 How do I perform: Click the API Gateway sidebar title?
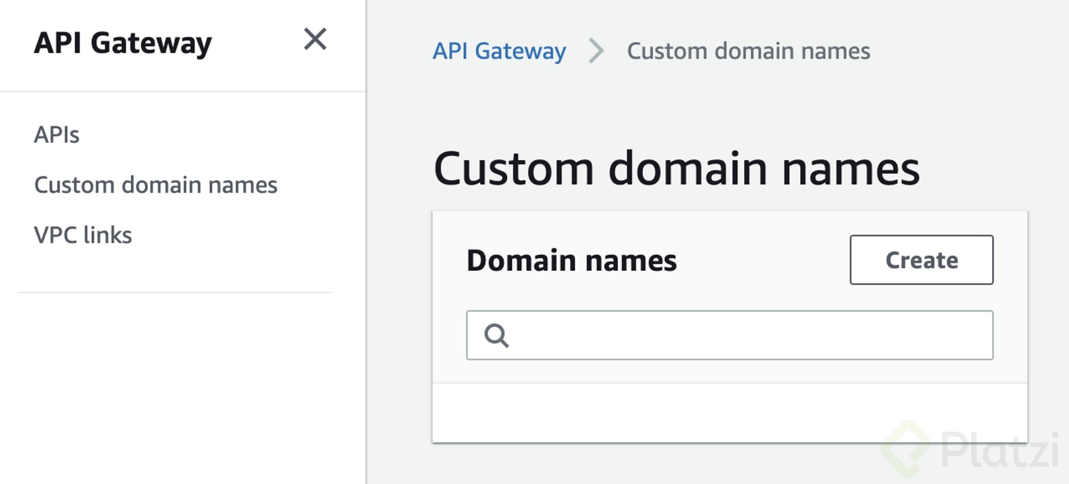coord(123,43)
